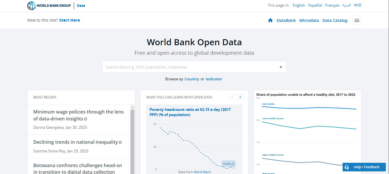Open external link icon beside Minimum wage article
Viewport: 389px width, 174px height.
click(86, 119)
